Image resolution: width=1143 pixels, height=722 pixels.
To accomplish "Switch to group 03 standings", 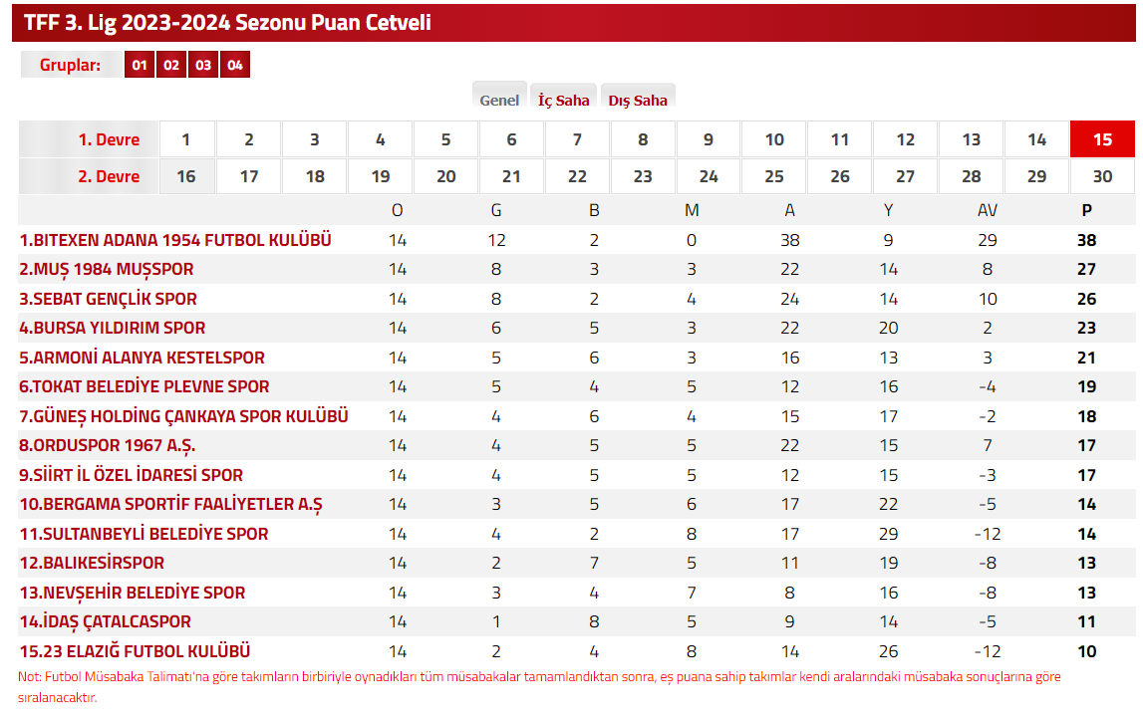I will coord(203,65).
